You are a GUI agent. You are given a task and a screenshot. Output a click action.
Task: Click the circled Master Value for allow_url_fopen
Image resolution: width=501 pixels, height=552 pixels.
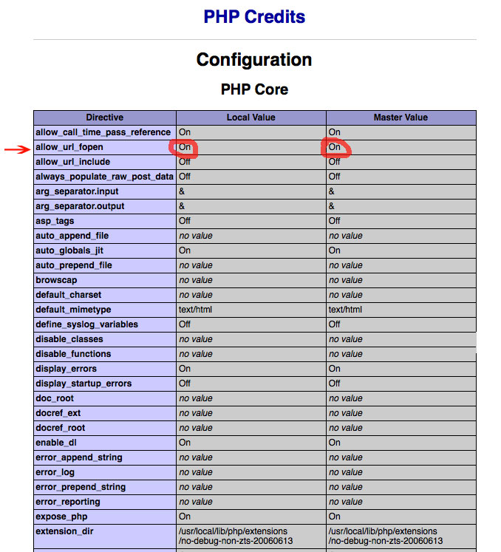[335, 147]
